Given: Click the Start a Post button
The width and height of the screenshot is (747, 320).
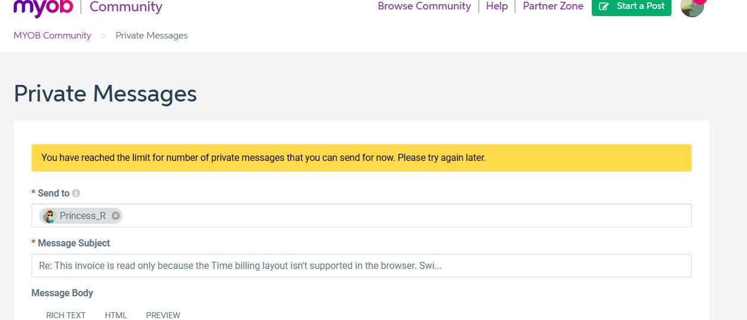Looking at the screenshot, I should click(631, 7).
